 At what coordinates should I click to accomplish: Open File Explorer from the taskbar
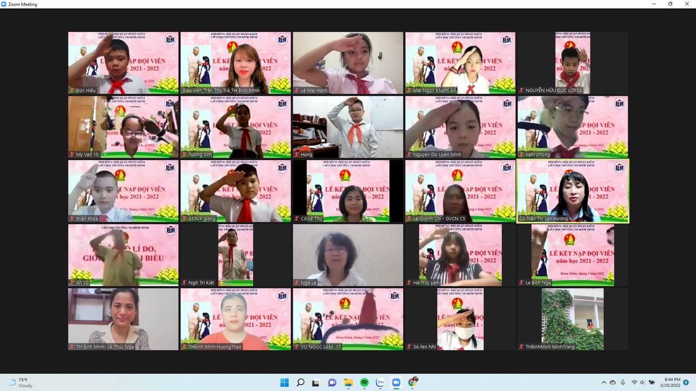[349, 382]
